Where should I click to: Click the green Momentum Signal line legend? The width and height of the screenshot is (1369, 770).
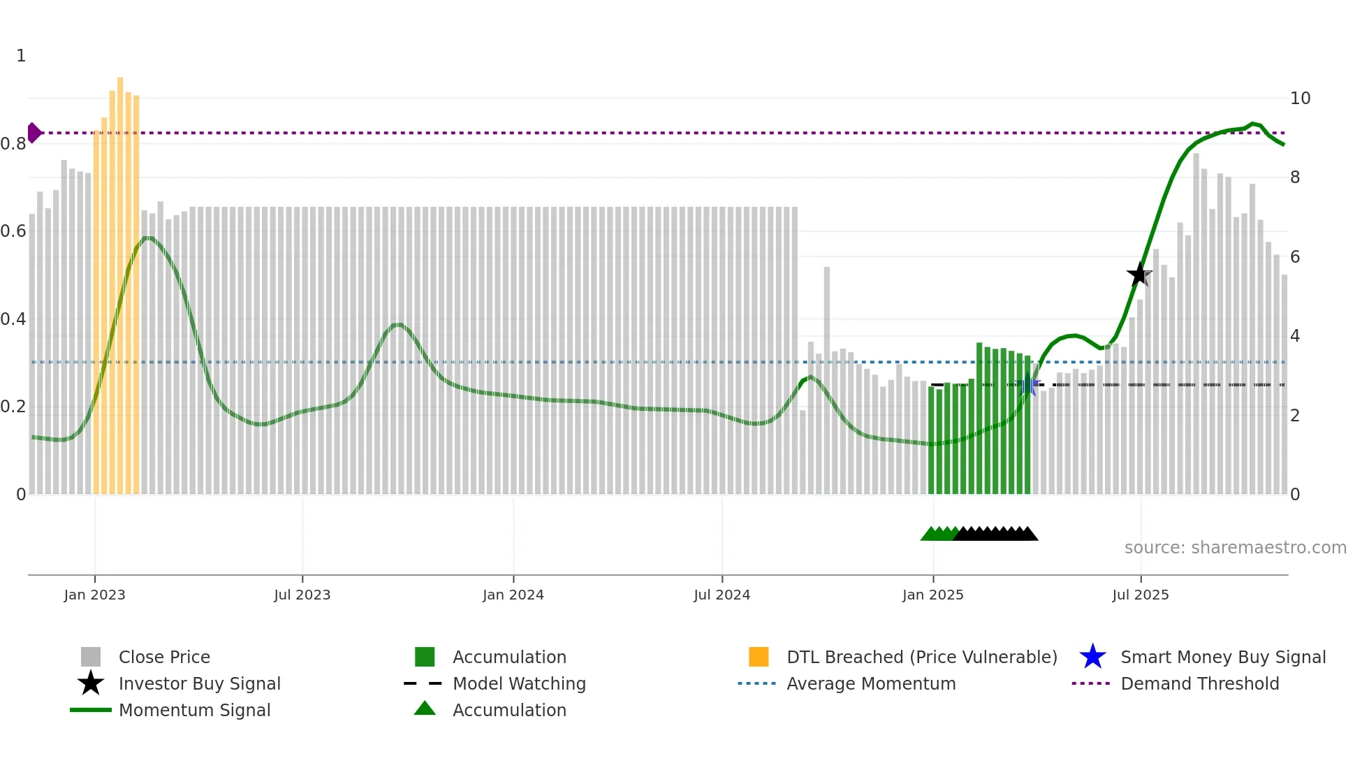point(91,710)
